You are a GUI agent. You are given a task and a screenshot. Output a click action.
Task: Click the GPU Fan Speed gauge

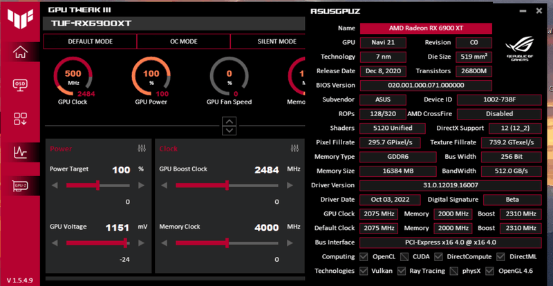pos(229,77)
